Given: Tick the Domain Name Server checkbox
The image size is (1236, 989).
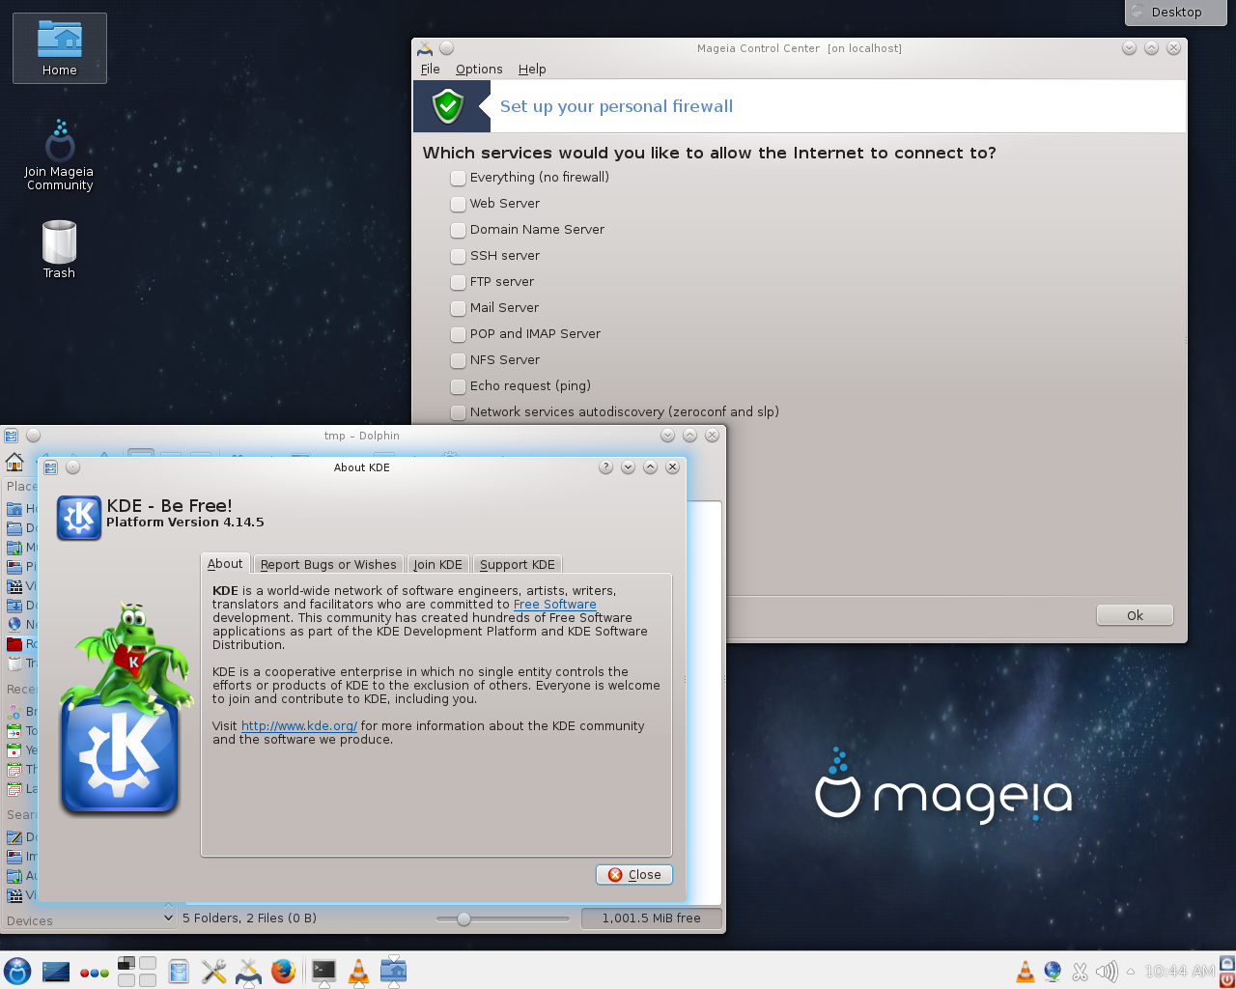Looking at the screenshot, I should pos(458,230).
